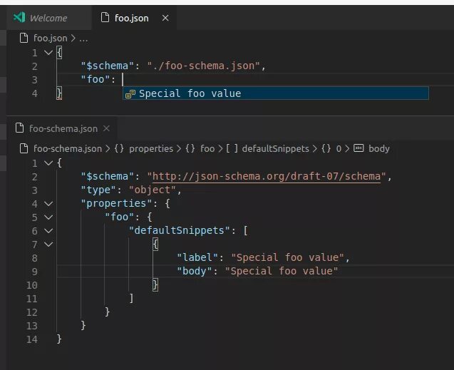
Task: Collapse defaultSnippets fold on line 6
Action: click(x=48, y=231)
